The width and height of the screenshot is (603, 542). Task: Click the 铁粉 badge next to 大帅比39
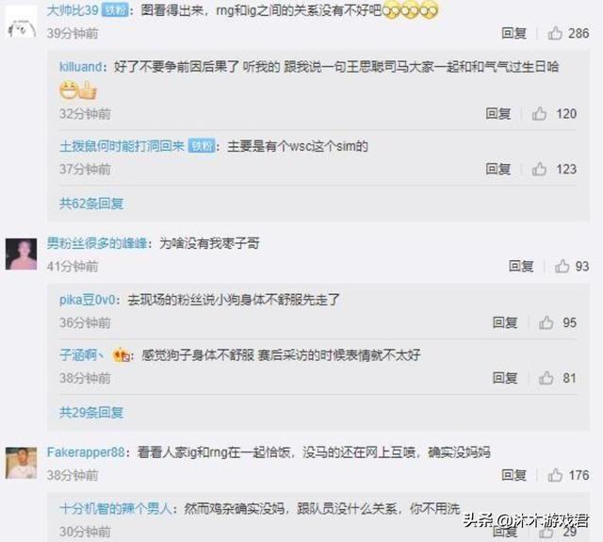tap(115, 10)
